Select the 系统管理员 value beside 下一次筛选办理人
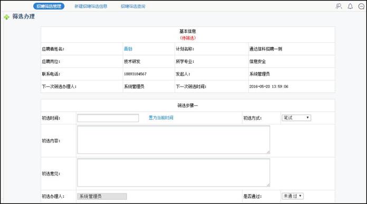 pos(134,86)
